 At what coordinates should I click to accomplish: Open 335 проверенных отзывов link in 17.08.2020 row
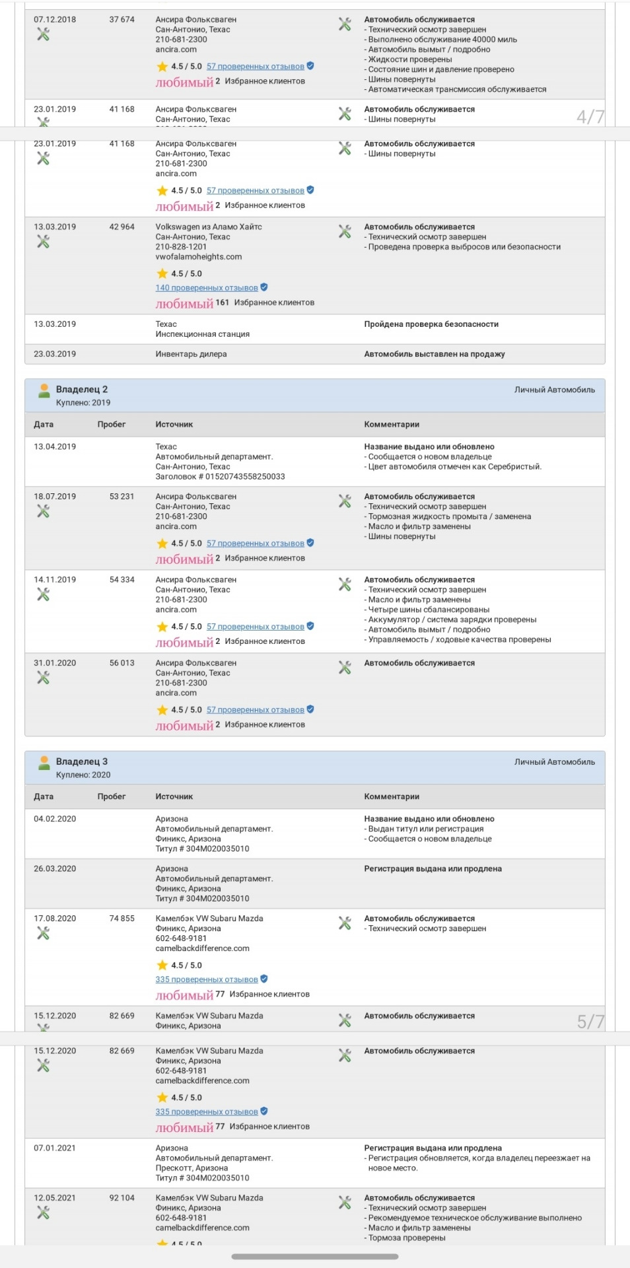tap(207, 979)
